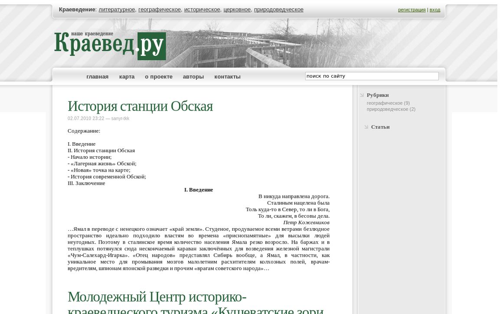Select the географическое top link

[x=160, y=10]
